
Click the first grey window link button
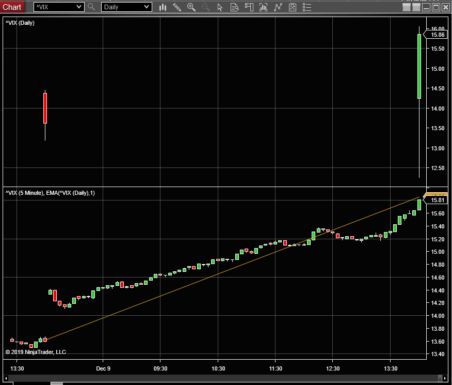tap(407, 7)
